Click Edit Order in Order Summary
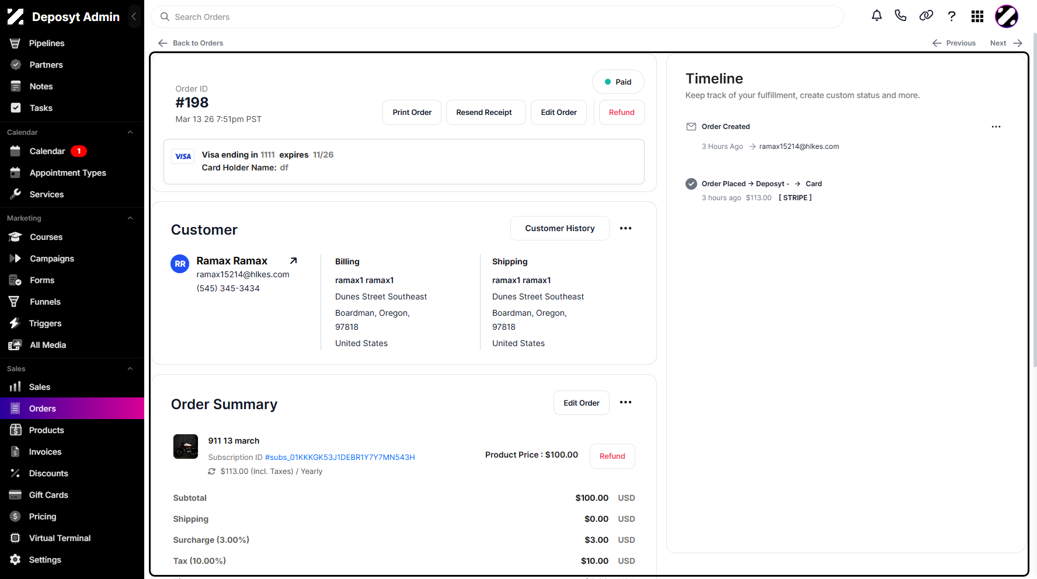Viewport: 1037px width, 579px height. [581, 403]
